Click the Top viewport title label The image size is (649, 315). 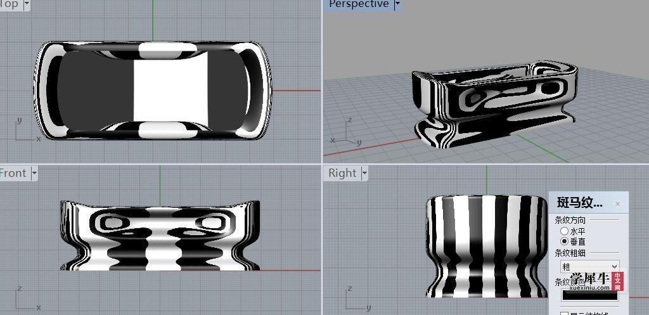coord(9,4)
